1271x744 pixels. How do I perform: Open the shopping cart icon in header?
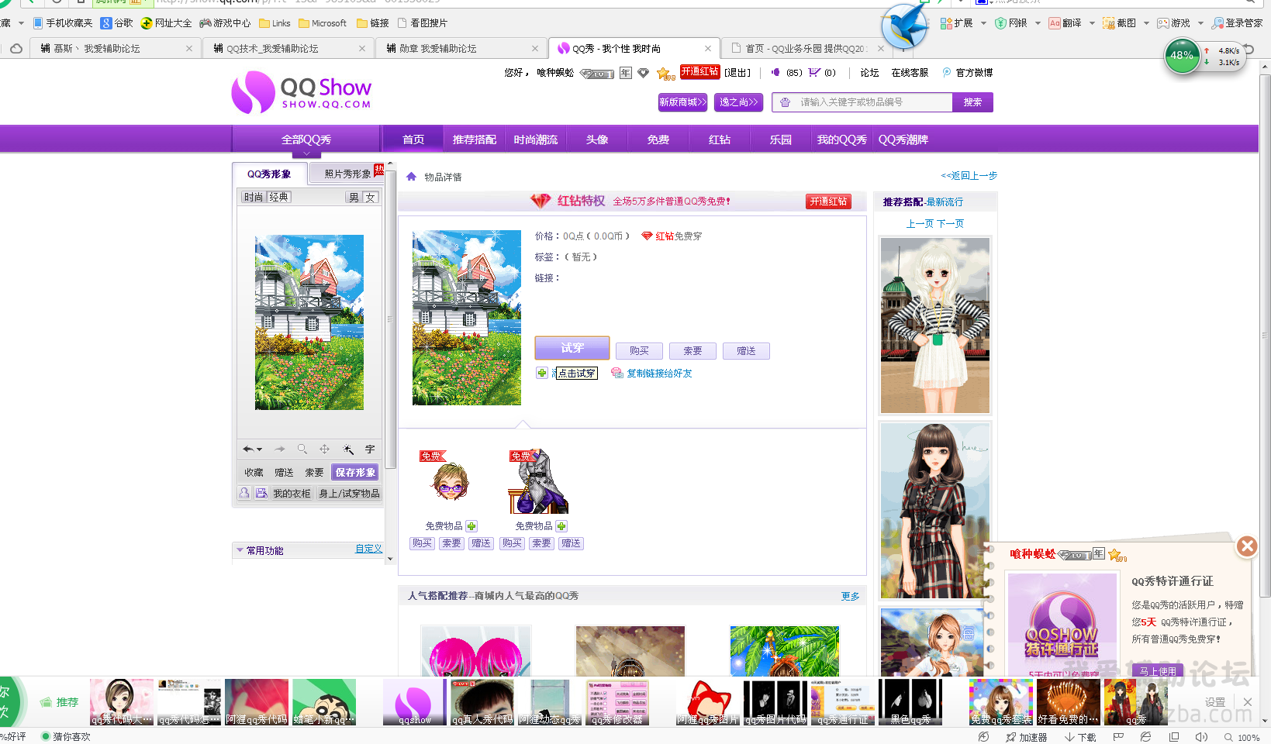coord(814,73)
